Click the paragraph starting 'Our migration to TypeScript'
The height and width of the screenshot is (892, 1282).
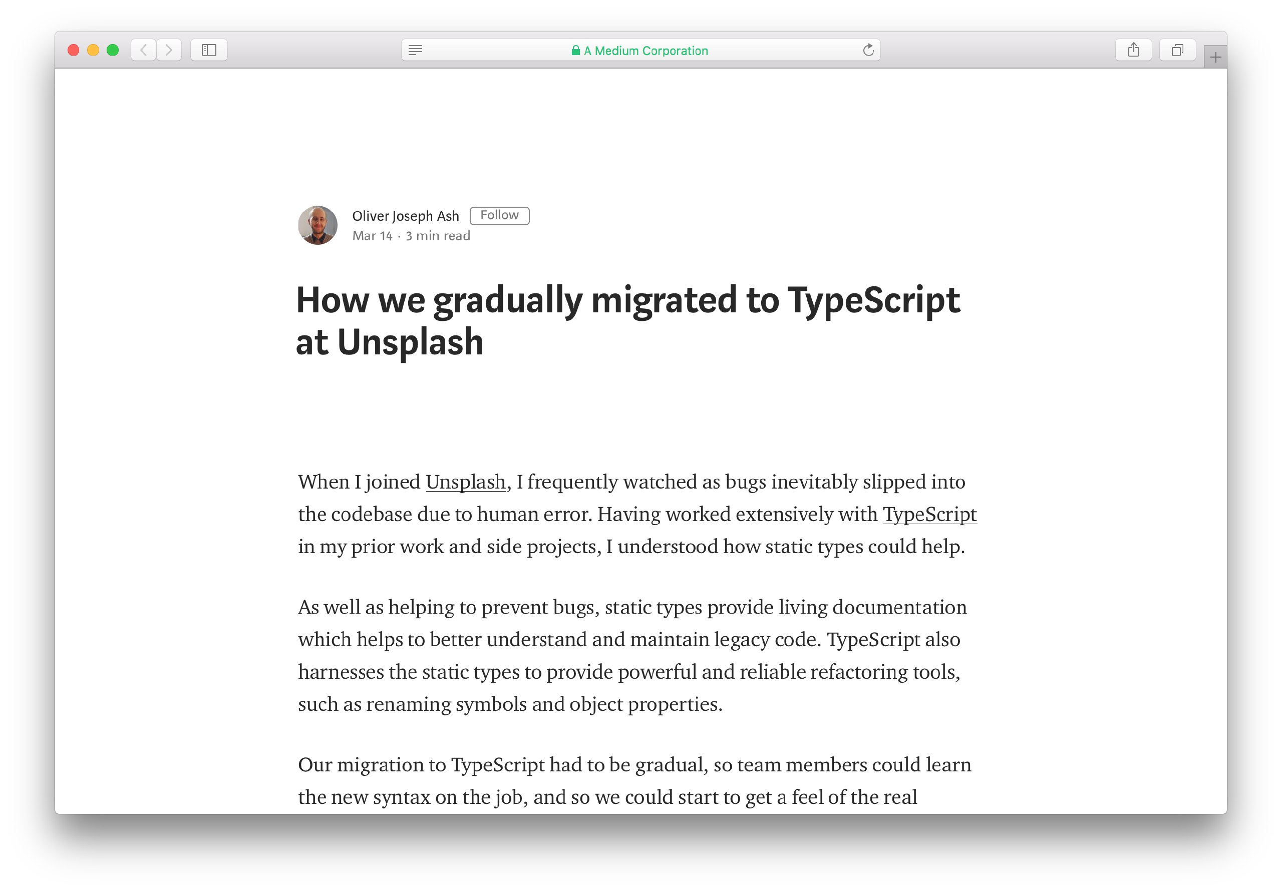coord(635,780)
